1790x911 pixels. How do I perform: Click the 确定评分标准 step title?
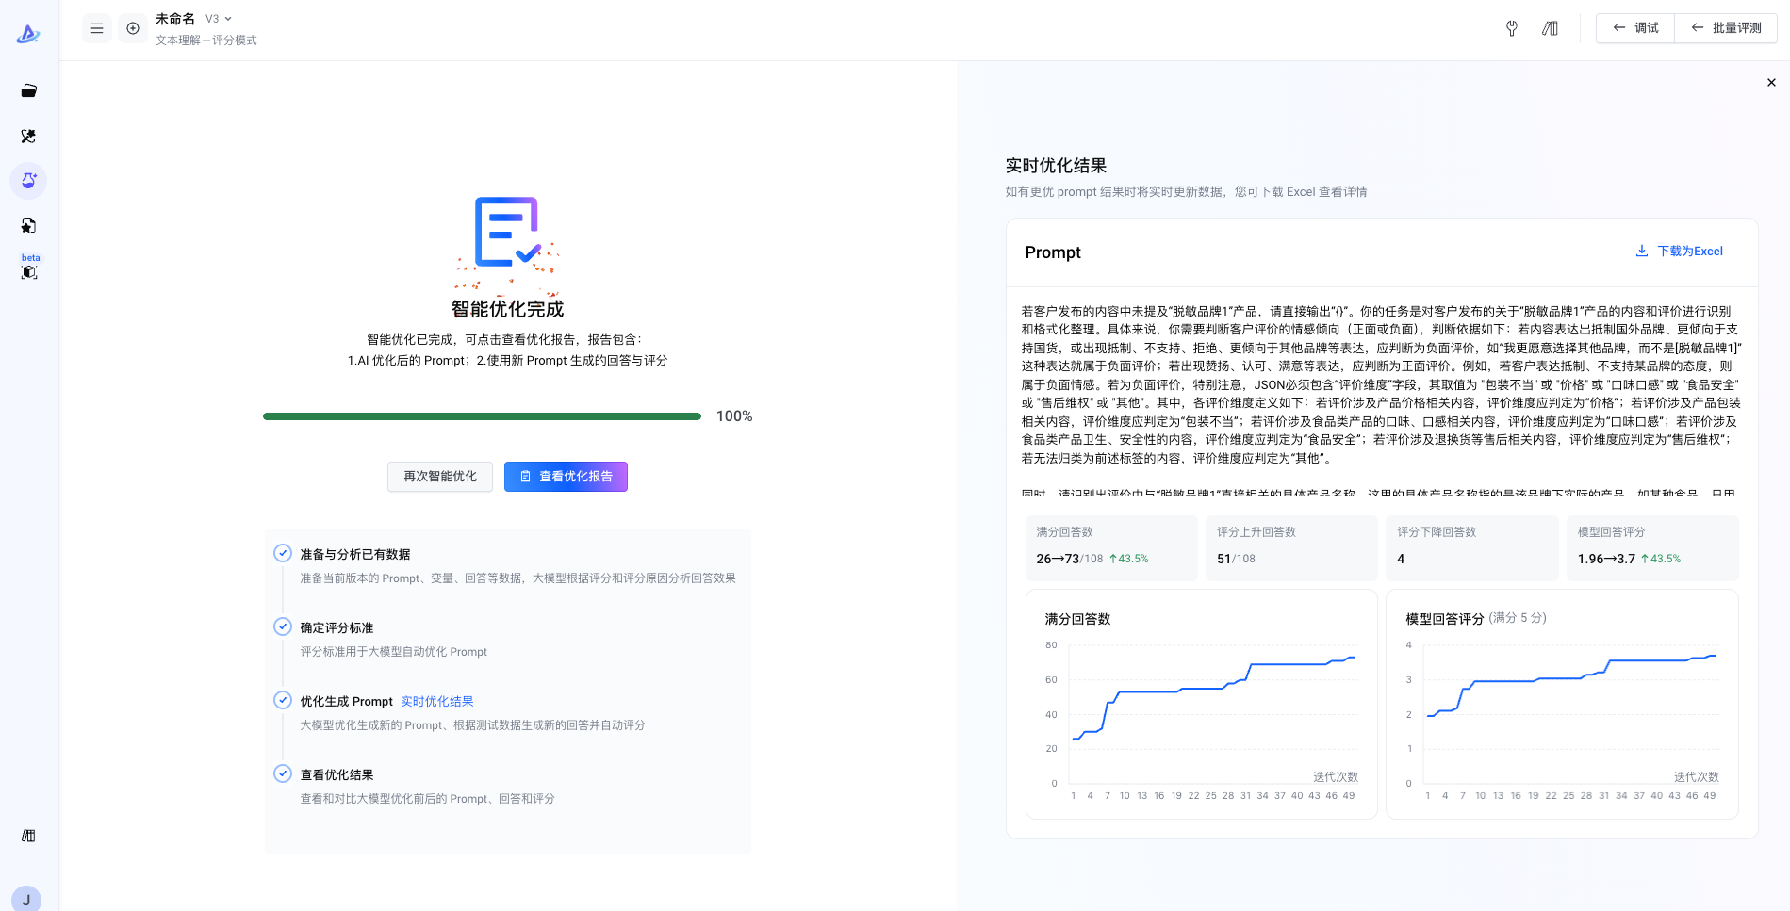pyautogui.click(x=337, y=628)
